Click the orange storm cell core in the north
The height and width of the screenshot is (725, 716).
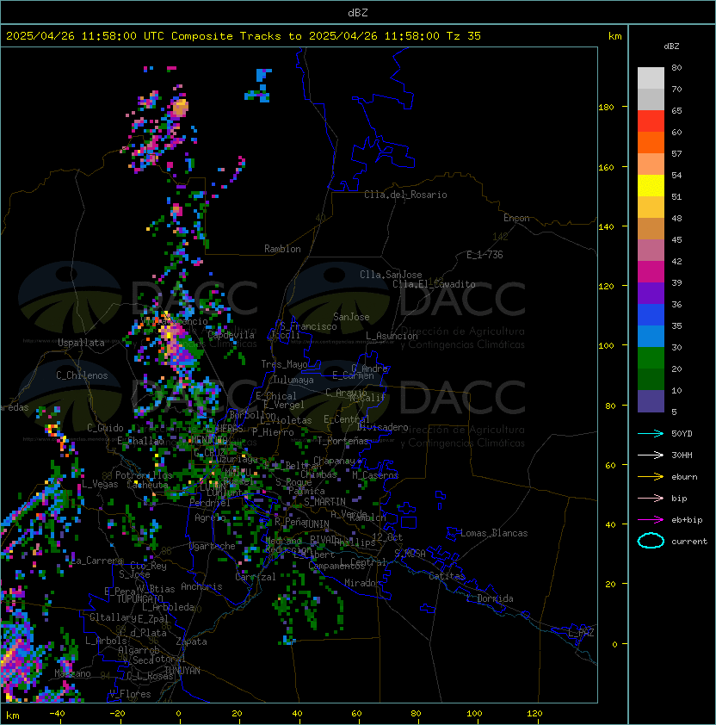[179, 108]
